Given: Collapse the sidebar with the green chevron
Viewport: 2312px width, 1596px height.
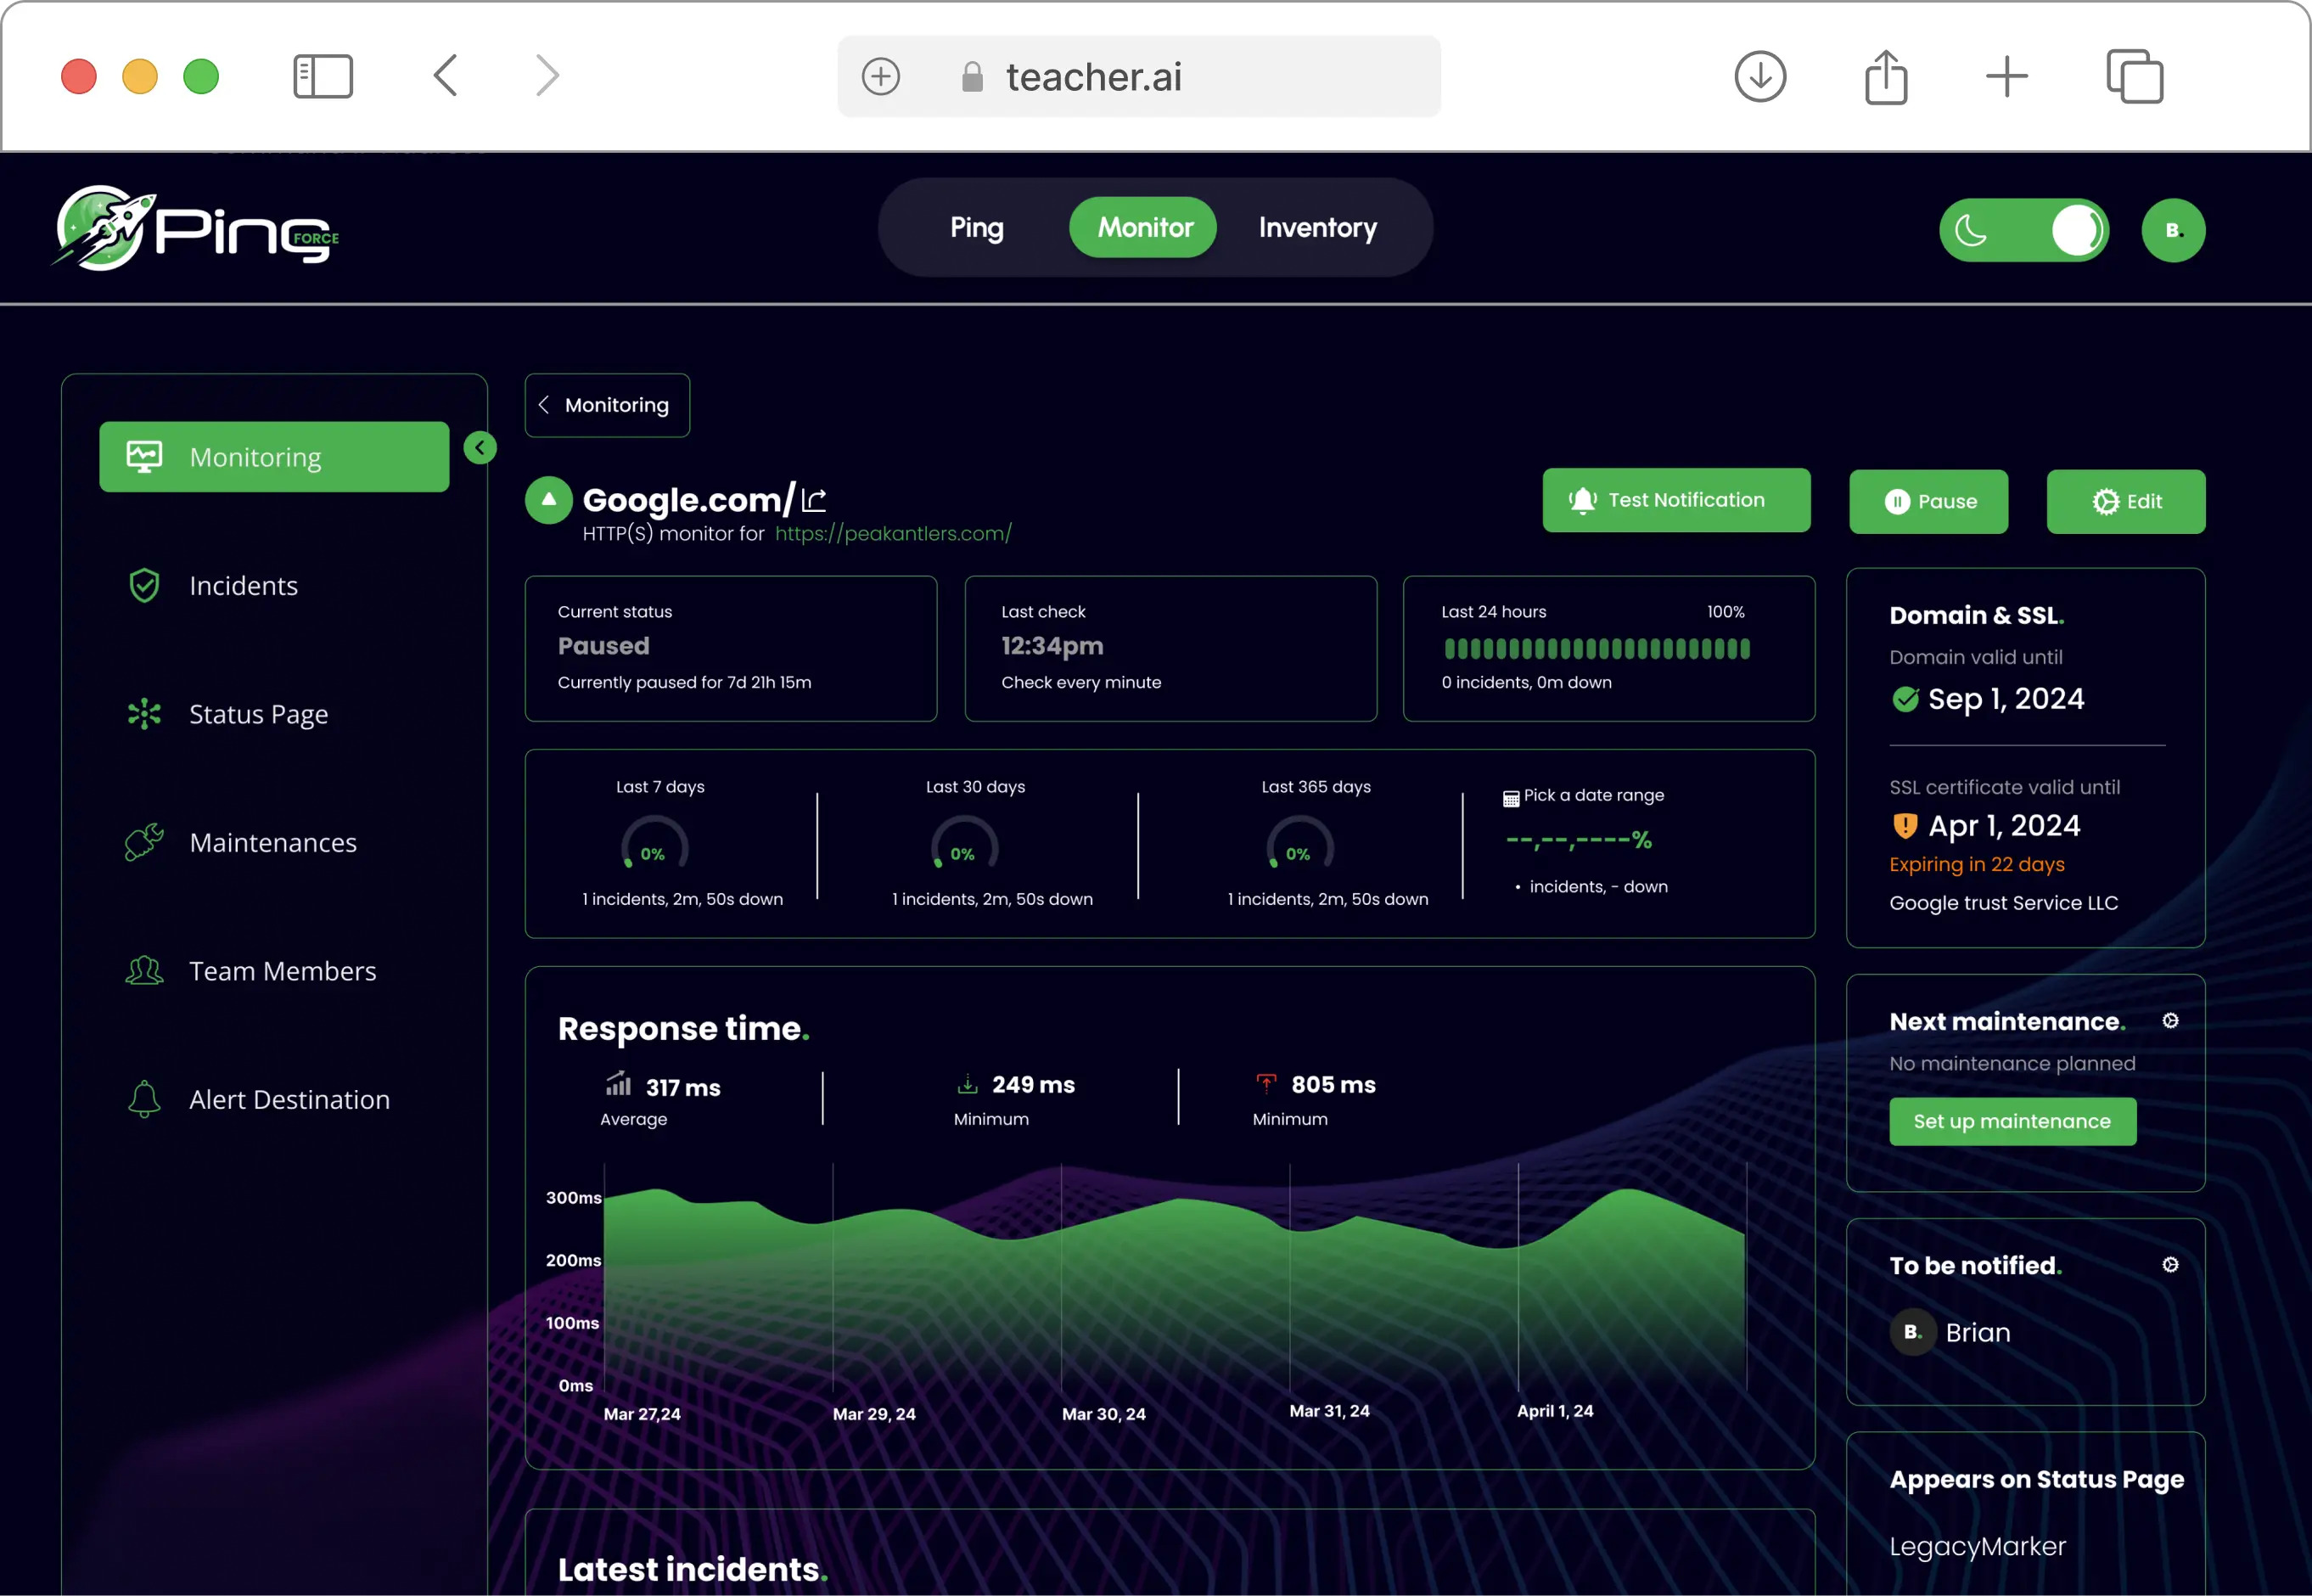Looking at the screenshot, I should (x=480, y=447).
